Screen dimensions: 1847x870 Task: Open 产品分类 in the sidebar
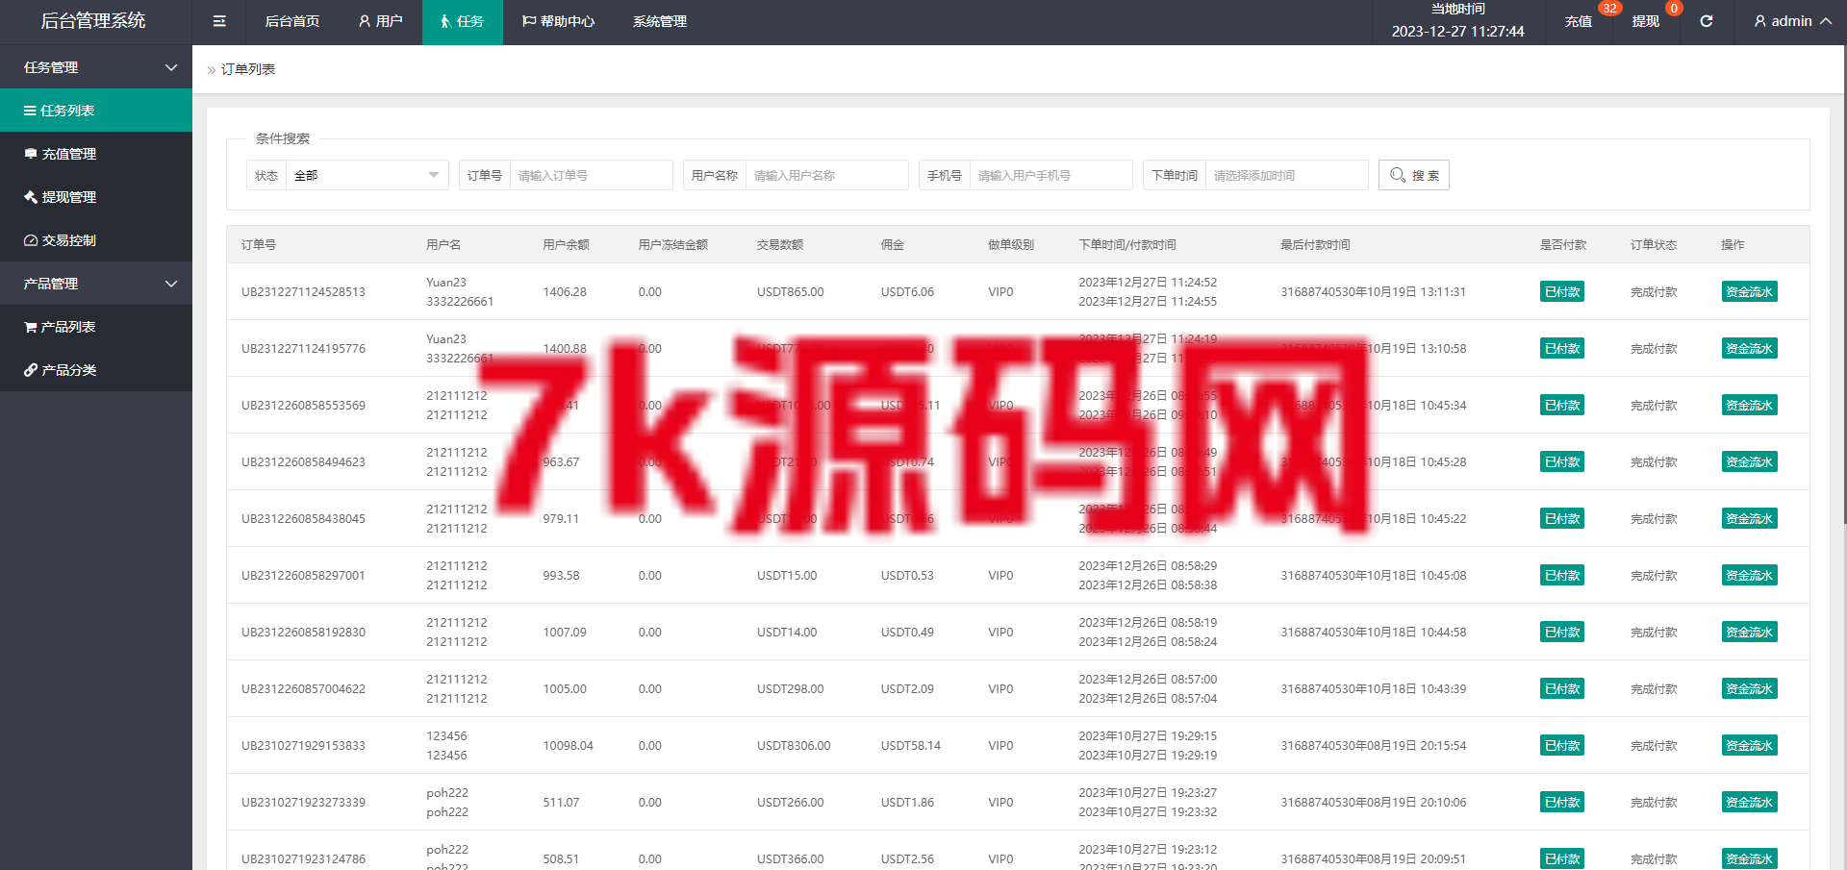(96, 370)
